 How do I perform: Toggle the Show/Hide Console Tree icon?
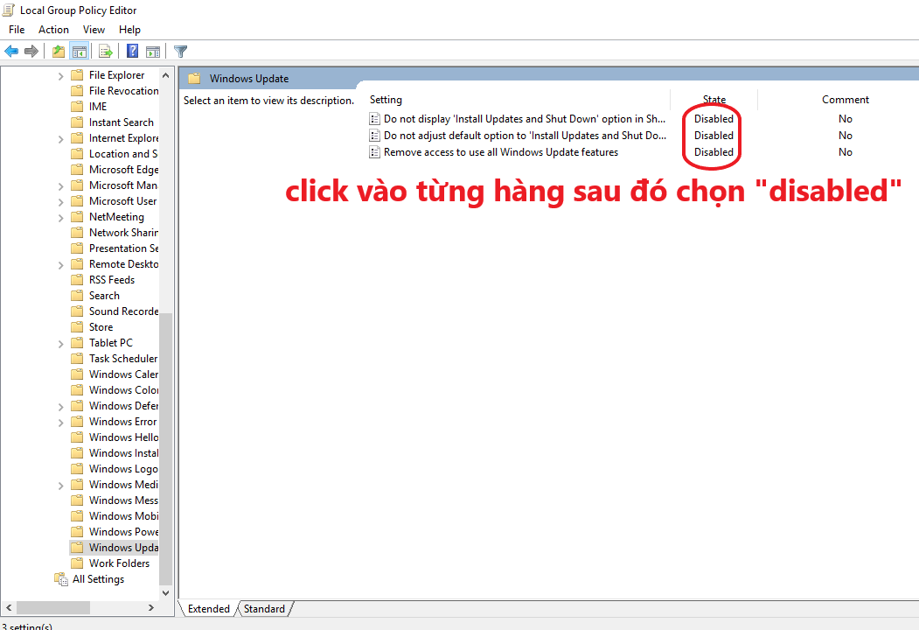click(x=80, y=51)
